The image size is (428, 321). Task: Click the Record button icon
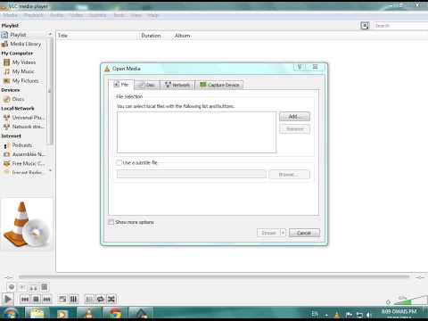tap(12, 287)
